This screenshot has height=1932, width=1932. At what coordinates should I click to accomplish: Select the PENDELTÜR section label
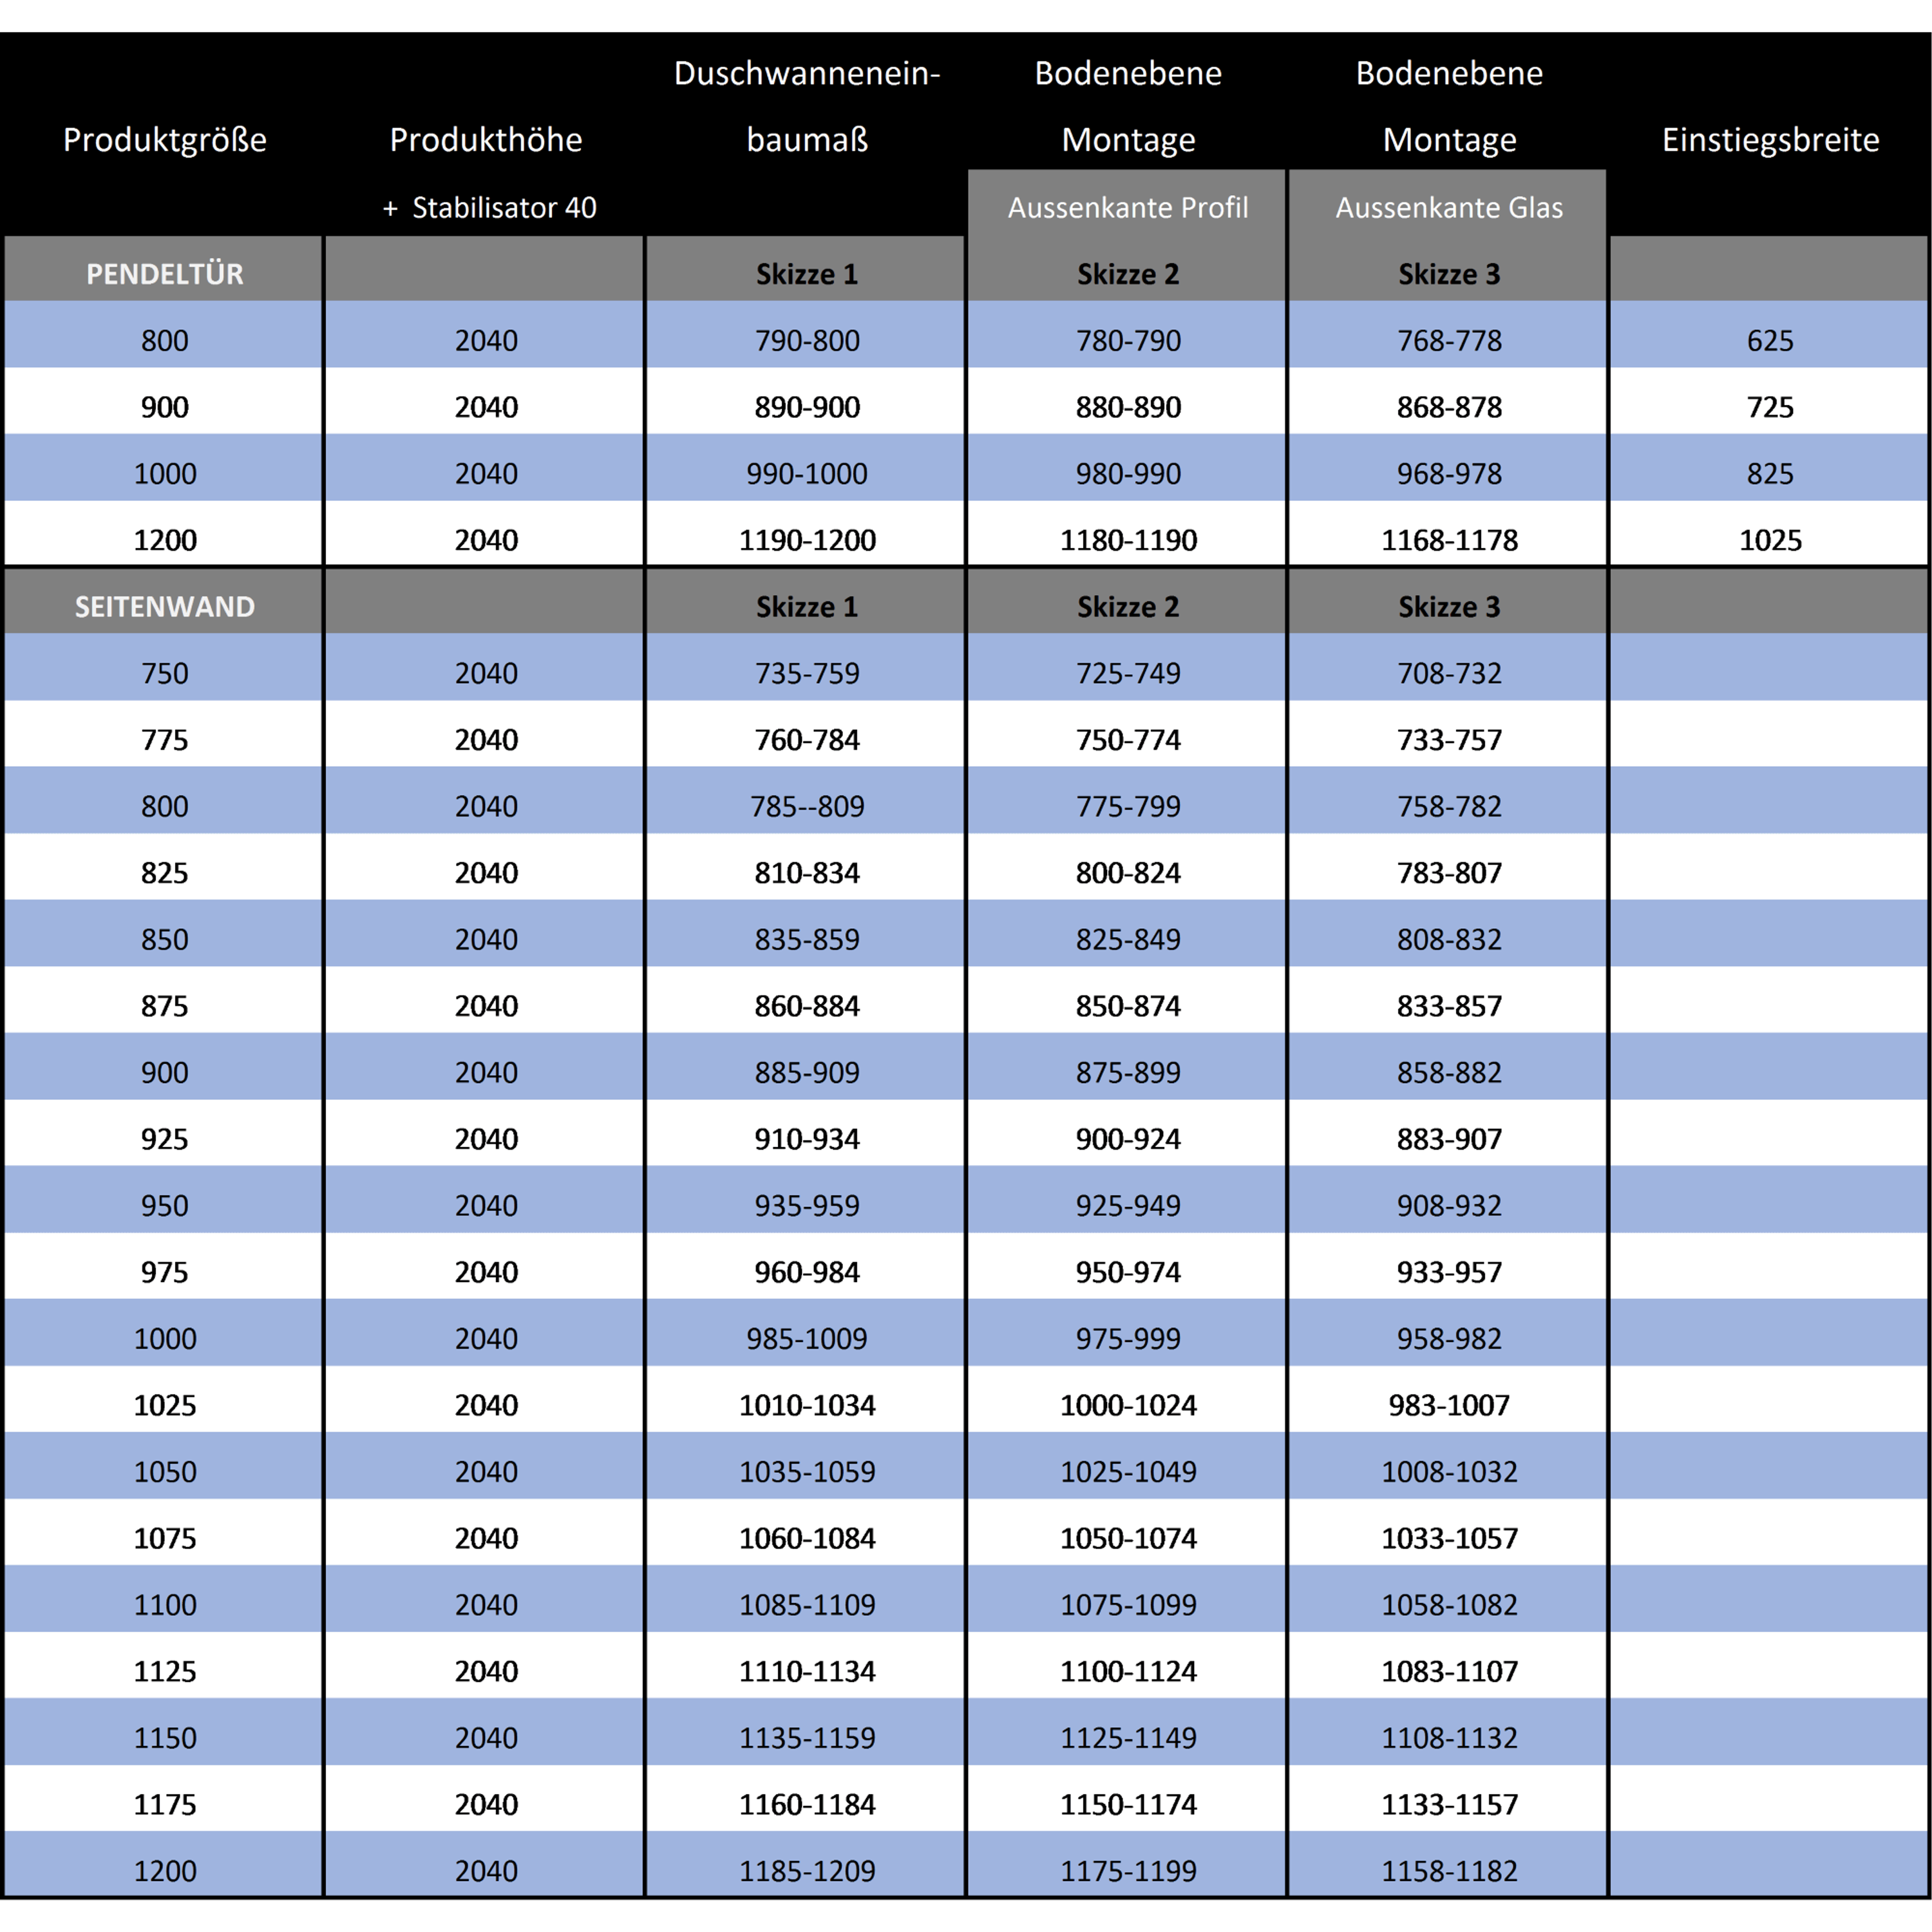click(165, 274)
